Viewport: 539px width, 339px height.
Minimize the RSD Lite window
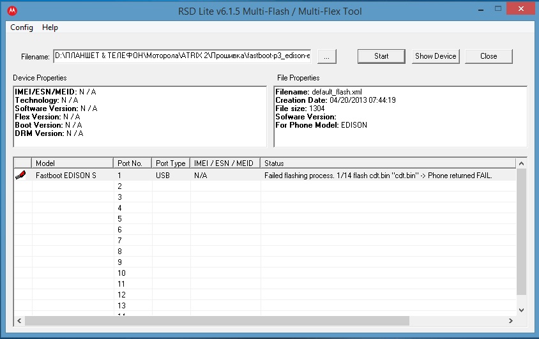(481, 10)
